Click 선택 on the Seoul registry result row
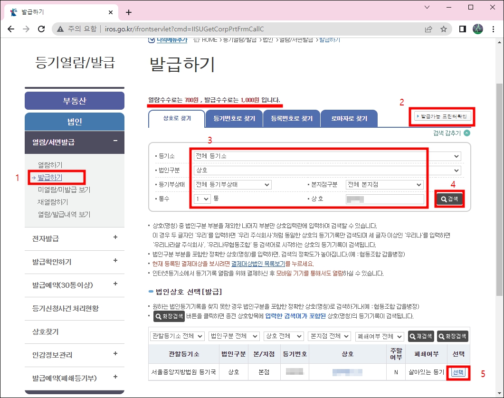This screenshot has width=504, height=398. click(457, 372)
